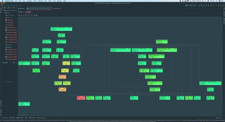Hide the Structure panel
The height and width of the screenshot is (122, 225).
point(16,63)
